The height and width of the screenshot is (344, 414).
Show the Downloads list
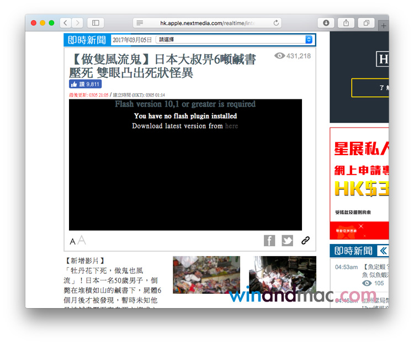(326, 23)
